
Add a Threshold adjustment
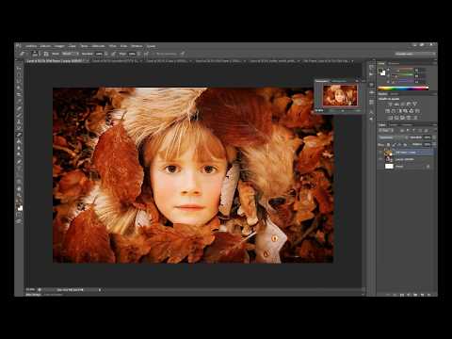click(403, 118)
